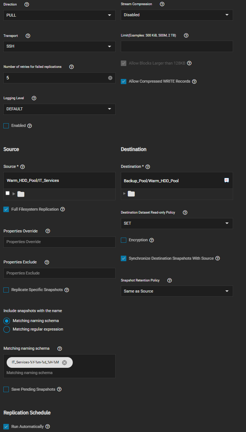Screen dimensions: 246x432
Task: Click the Number of retries input
Action: [x=59, y=78]
